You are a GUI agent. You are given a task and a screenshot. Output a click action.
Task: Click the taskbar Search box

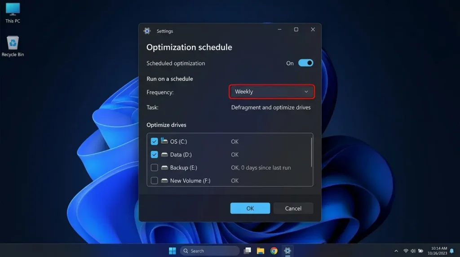210,251
